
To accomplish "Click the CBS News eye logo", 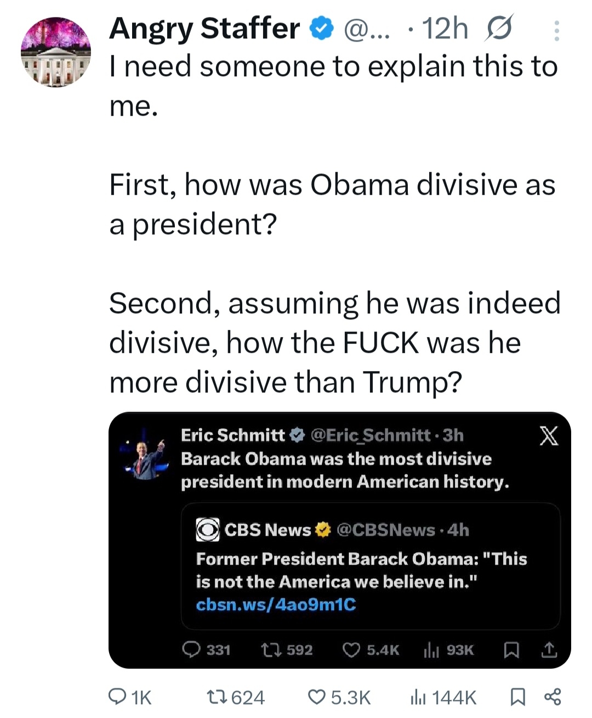I will [208, 530].
